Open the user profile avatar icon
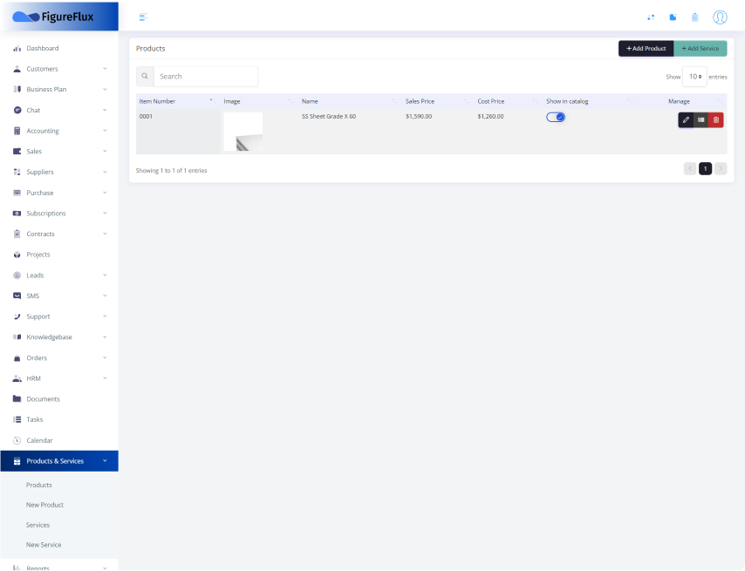The height and width of the screenshot is (571, 745). pyautogui.click(x=720, y=17)
